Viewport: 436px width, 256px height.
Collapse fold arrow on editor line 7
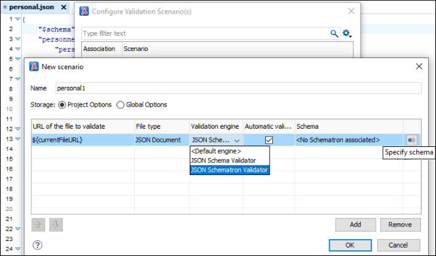[x=18, y=79]
